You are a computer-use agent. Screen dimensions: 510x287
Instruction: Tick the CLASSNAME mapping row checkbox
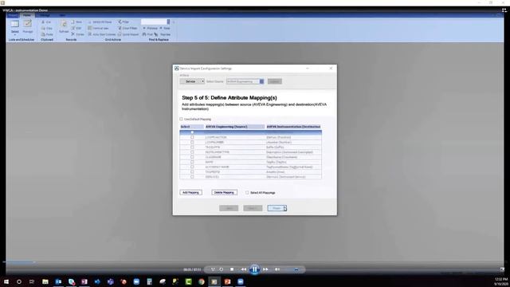coord(192,157)
